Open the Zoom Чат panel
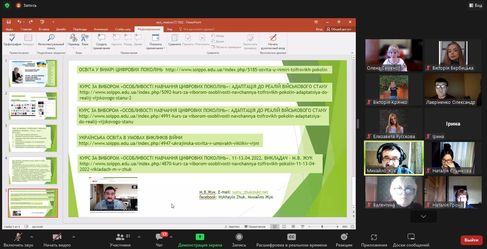Image resolution: width=487 pixels, height=249 pixels. click(x=159, y=240)
